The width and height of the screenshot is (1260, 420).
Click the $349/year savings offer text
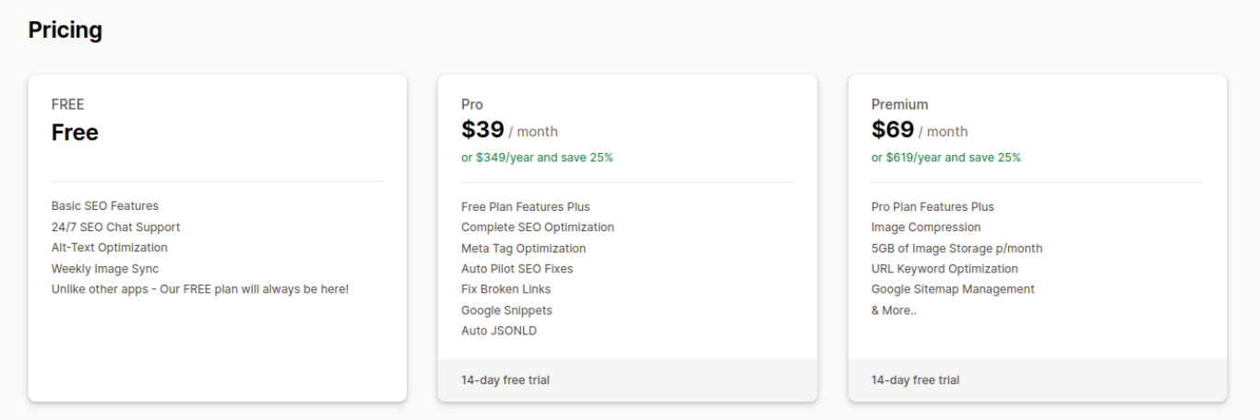[537, 157]
